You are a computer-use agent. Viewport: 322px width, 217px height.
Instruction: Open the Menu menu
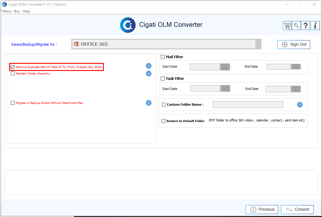[x=7, y=11]
